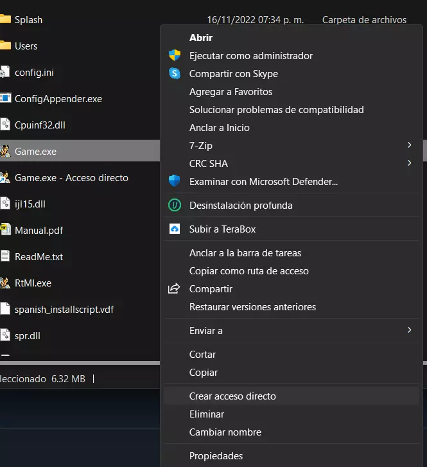This screenshot has width=427, height=467.
Task: Select the RtMI.exe file name
Action: (x=33, y=283)
